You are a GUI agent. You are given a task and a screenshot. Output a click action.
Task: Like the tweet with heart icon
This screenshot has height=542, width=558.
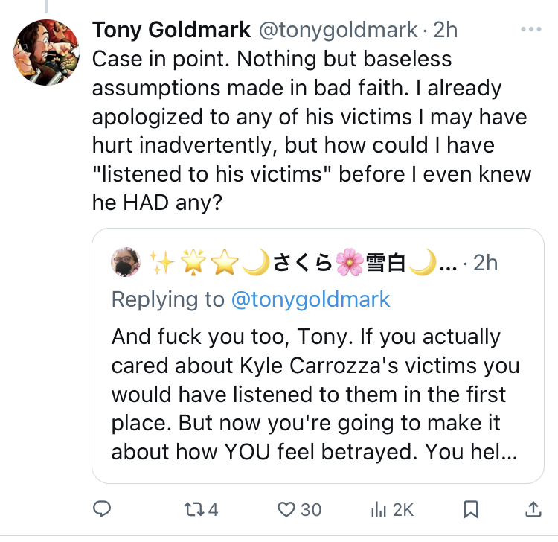click(286, 509)
